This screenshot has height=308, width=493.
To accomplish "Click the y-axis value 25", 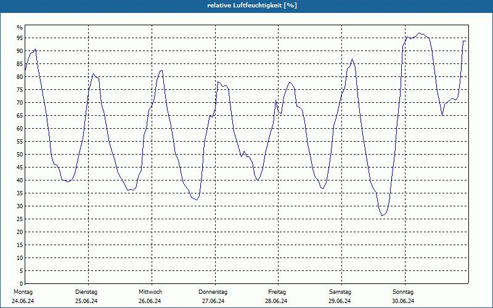I will (x=20, y=219).
